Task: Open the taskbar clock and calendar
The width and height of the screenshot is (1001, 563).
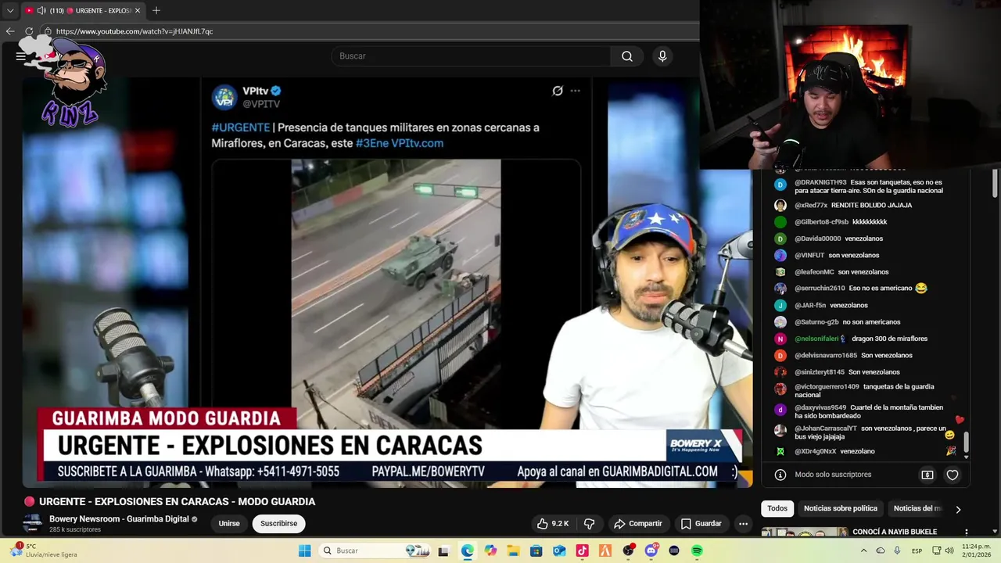Action: tap(977, 550)
